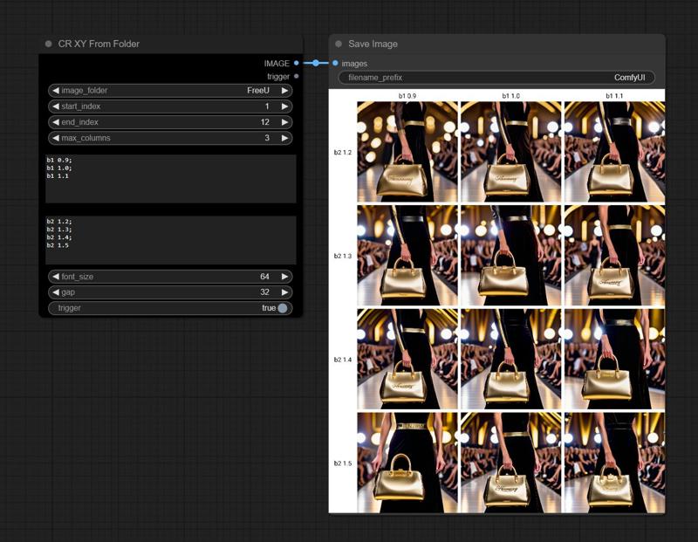Click the max_columns value 3
The height and width of the screenshot is (542, 698).
(267, 138)
